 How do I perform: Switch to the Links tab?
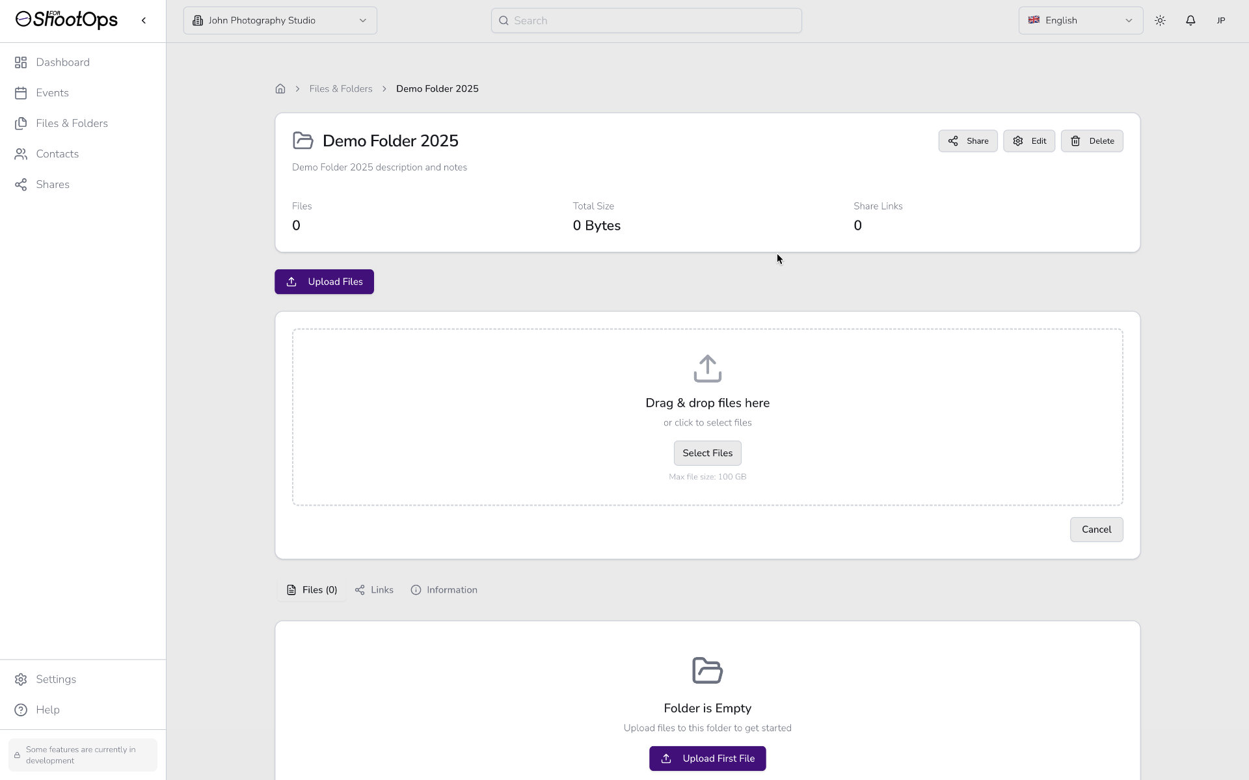[375, 590]
